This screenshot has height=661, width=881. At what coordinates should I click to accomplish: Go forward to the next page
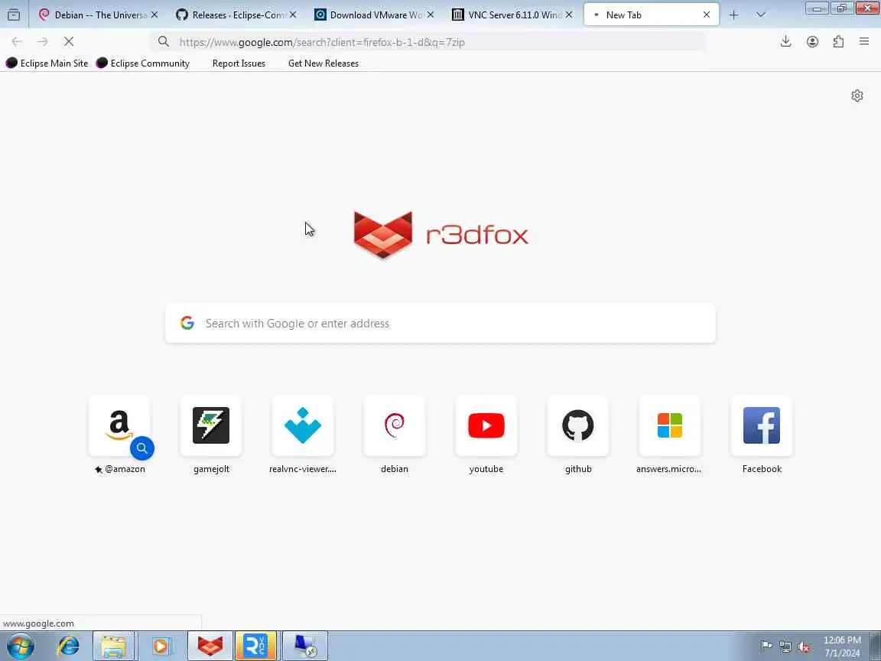(43, 41)
